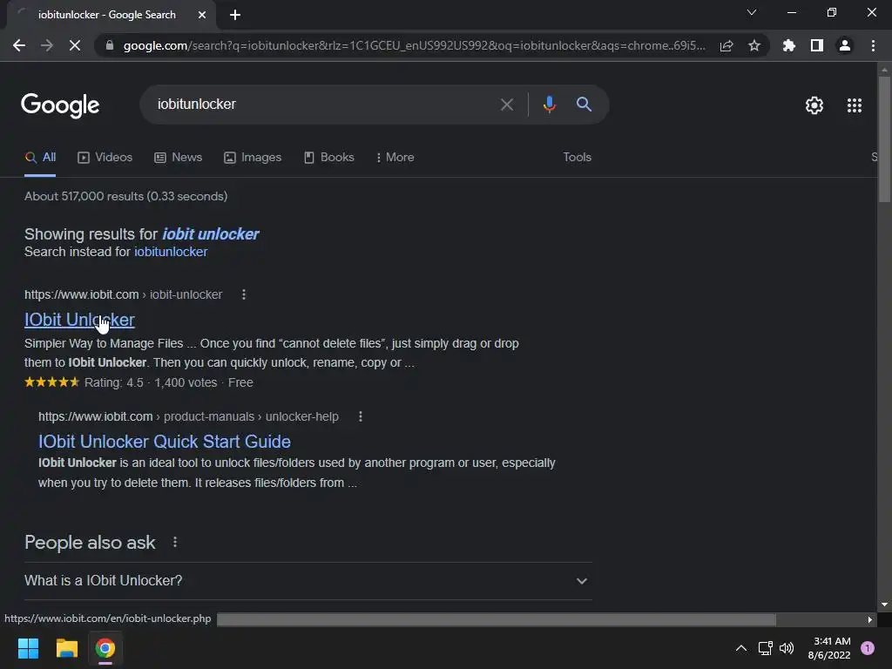This screenshot has width=892, height=669.
Task: Switch to the News tab
Action: pyautogui.click(x=178, y=158)
